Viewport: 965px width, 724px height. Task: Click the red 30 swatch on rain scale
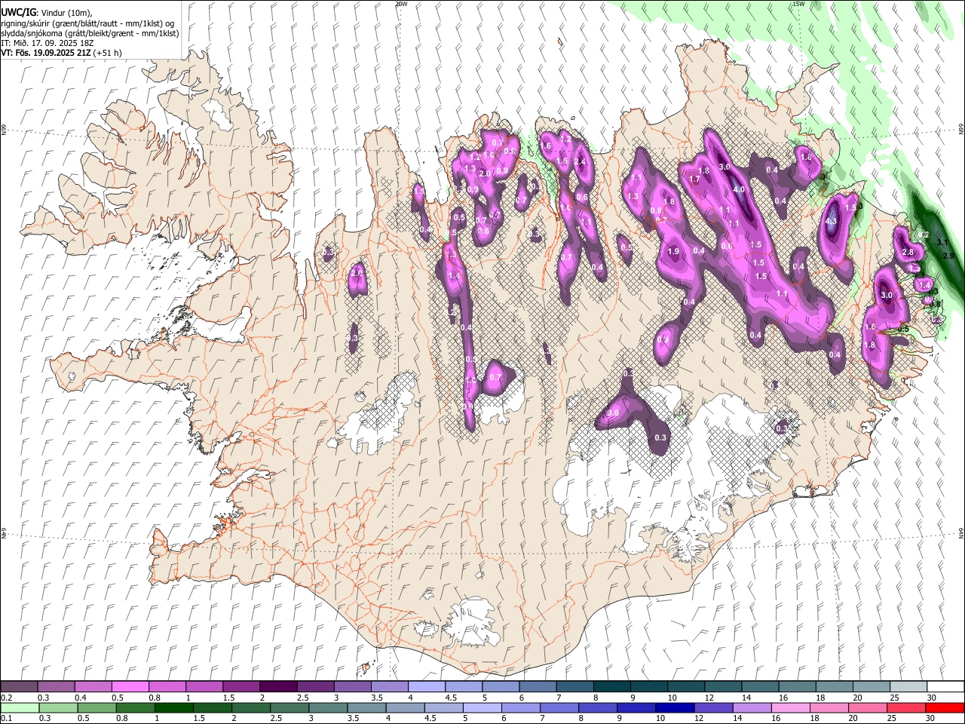pos(945,707)
